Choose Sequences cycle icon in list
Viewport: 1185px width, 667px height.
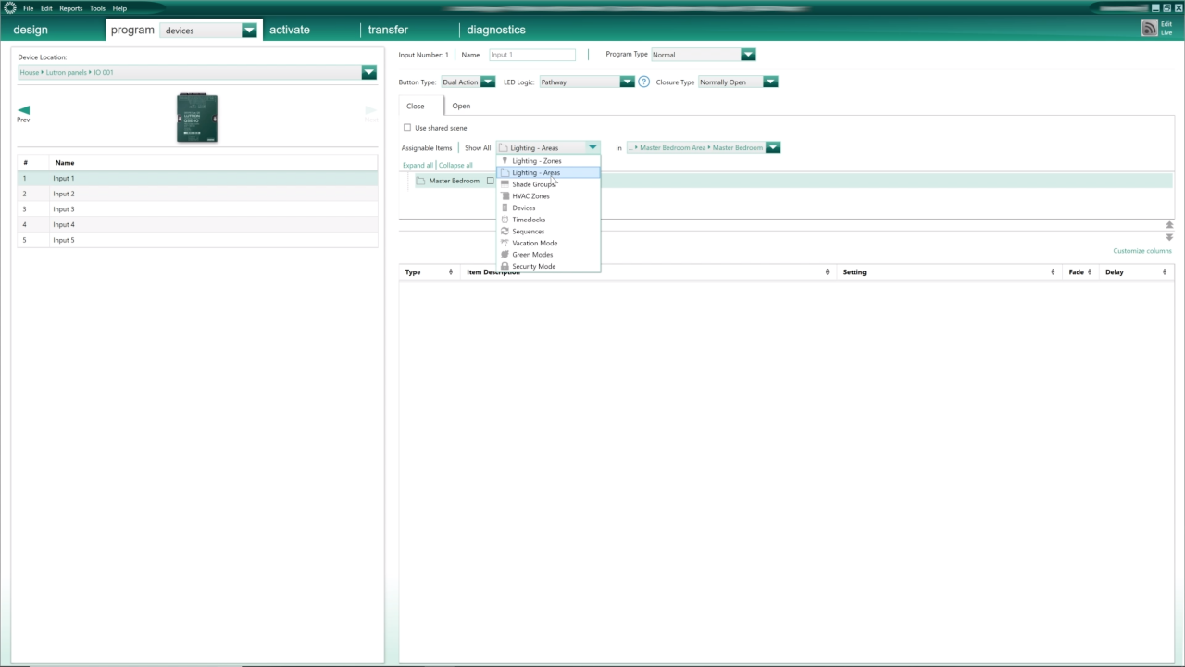coord(505,232)
